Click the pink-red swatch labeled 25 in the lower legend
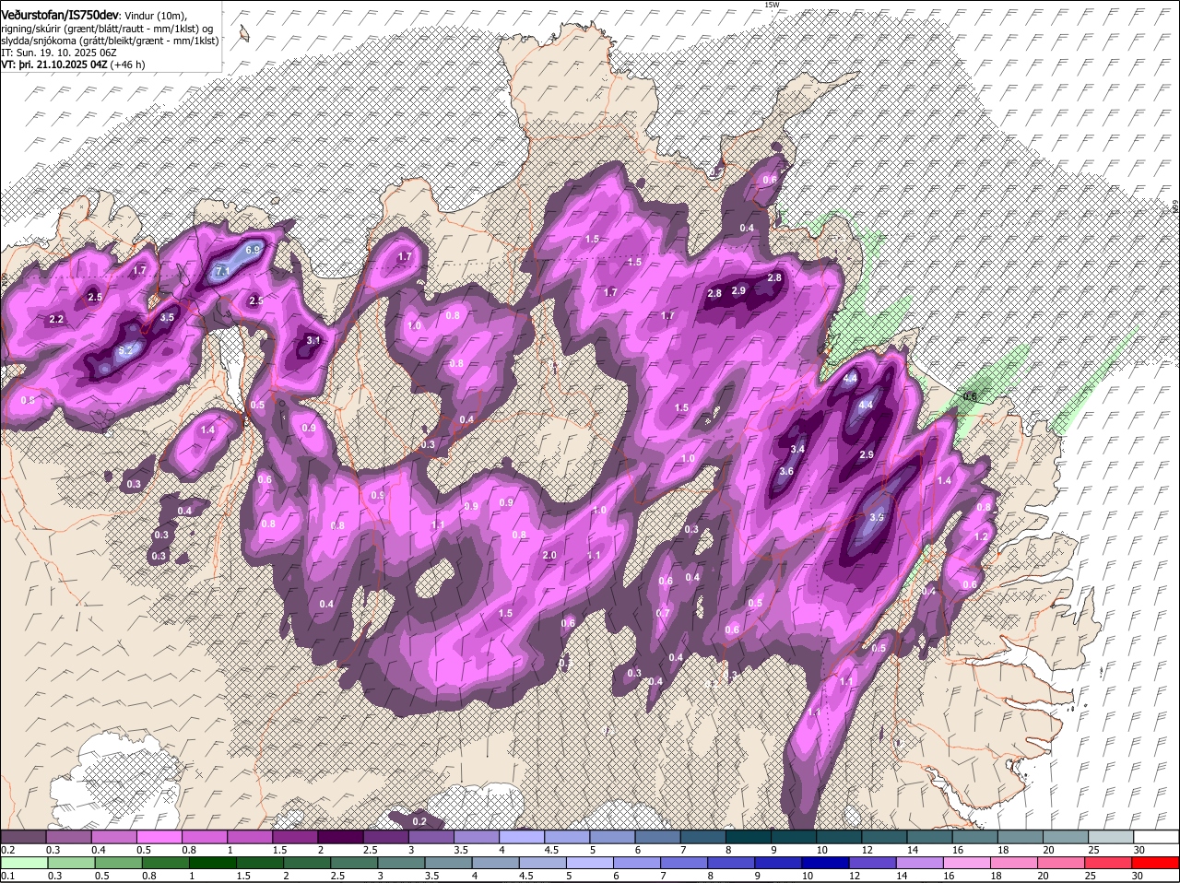This screenshot has width=1180, height=883. pyautogui.click(x=1109, y=863)
